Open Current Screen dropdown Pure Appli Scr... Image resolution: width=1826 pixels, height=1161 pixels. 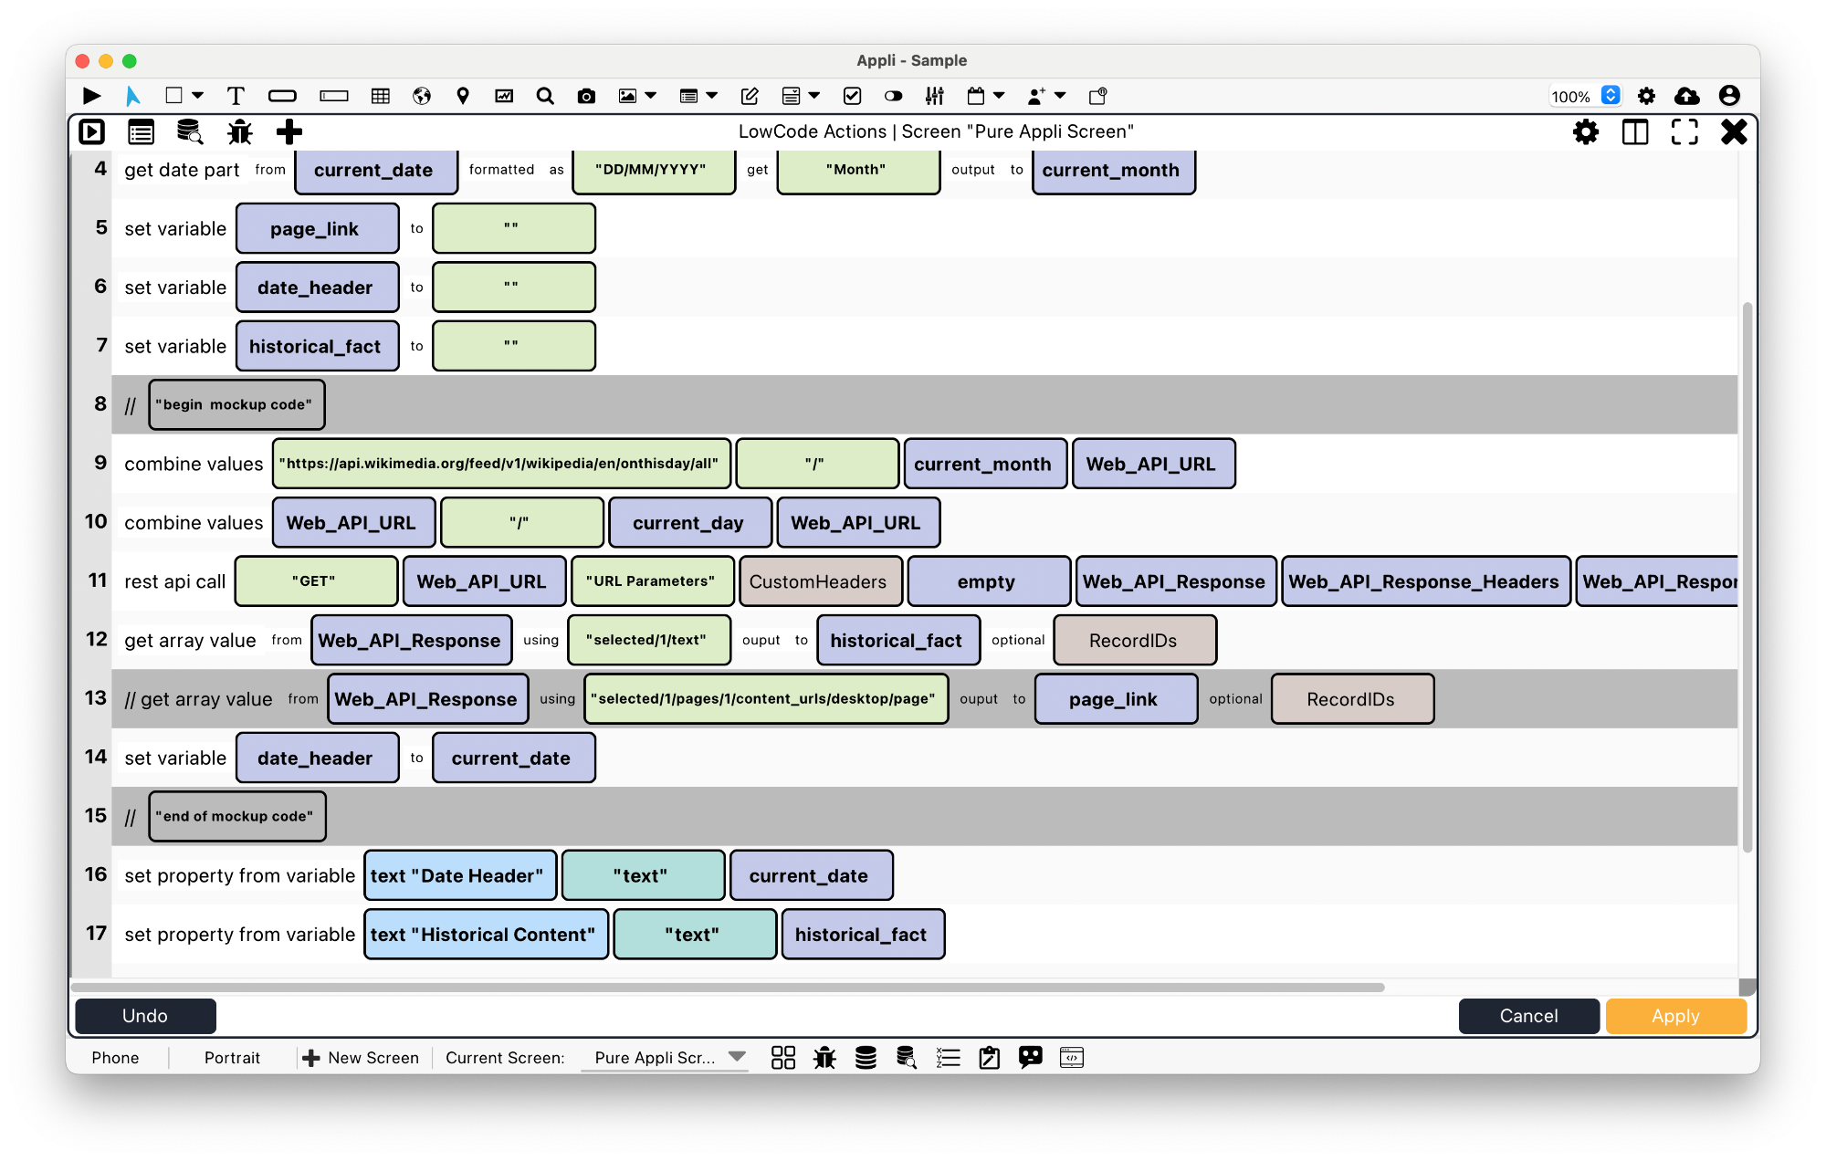click(x=665, y=1058)
